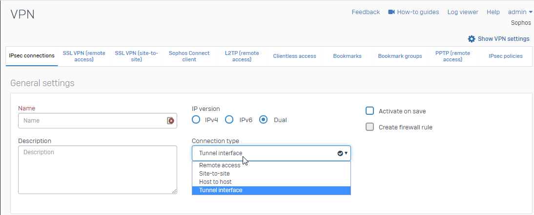Image resolution: width=534 pixels, height=215 pixels.
Task: Click the checkmark icon in Connection type box
Action: point(340,153)
